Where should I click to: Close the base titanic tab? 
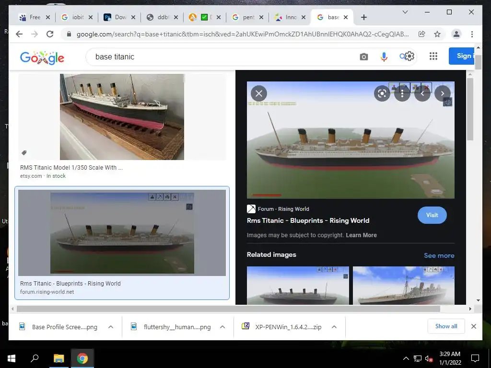coord(346,18)
